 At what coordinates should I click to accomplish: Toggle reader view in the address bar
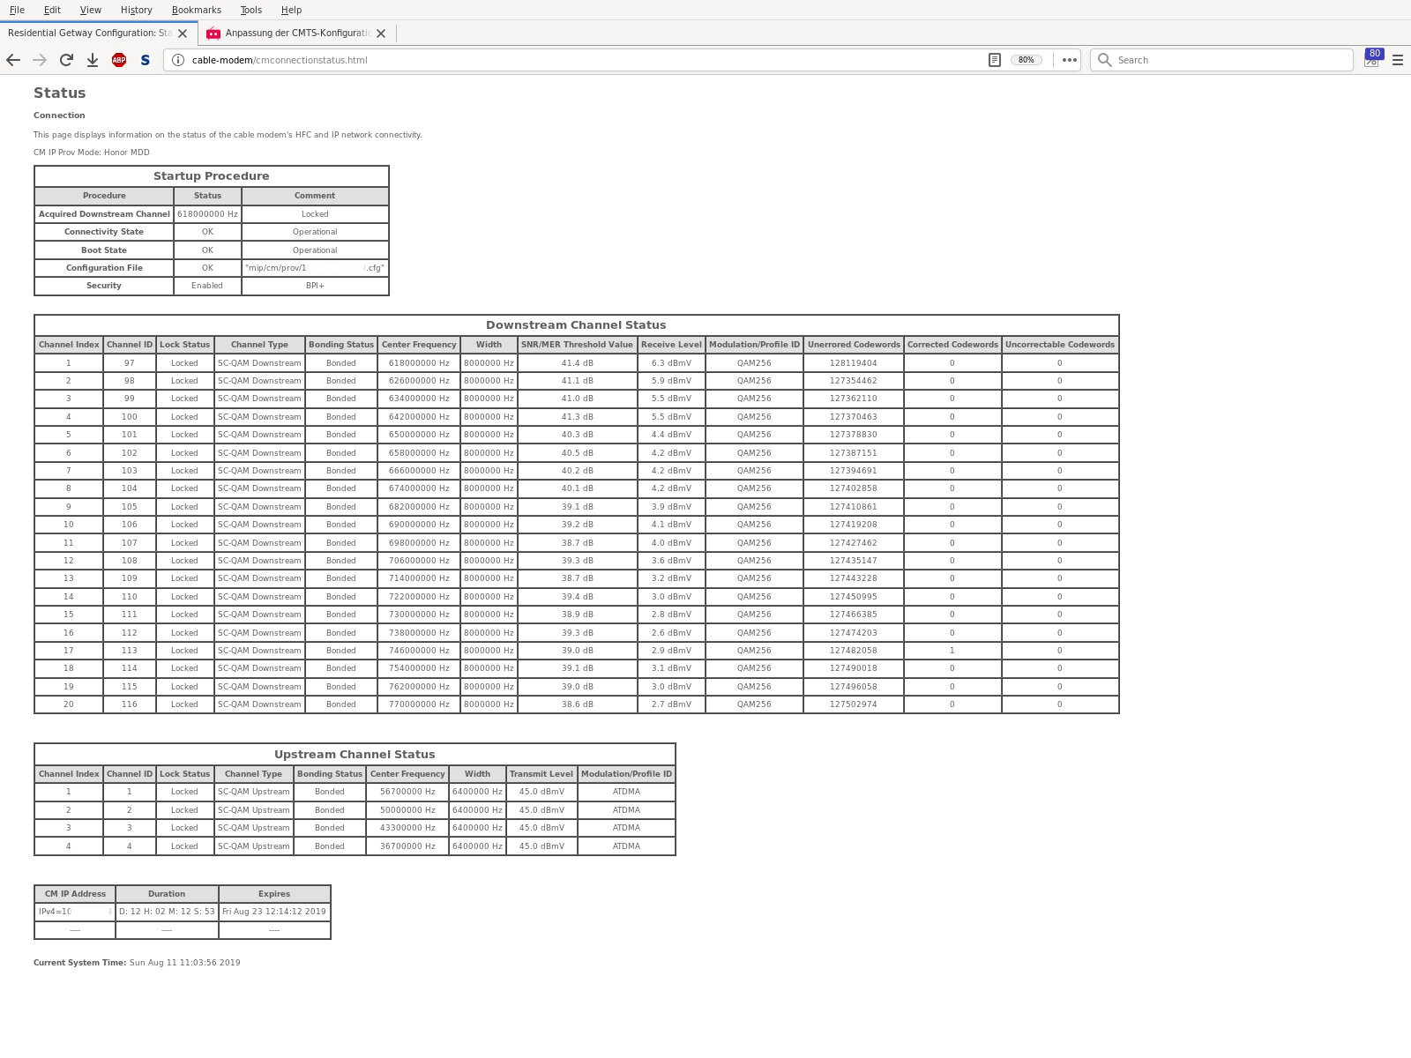pos(994,60)
